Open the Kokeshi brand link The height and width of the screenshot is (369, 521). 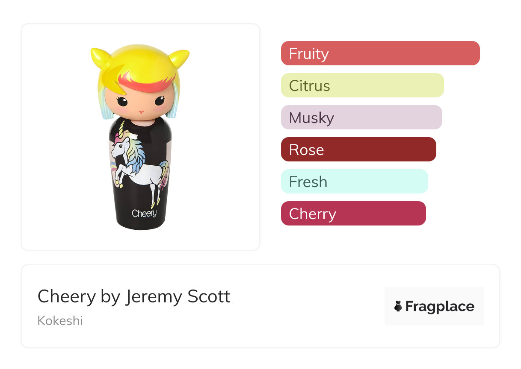[x=60, y=320]
